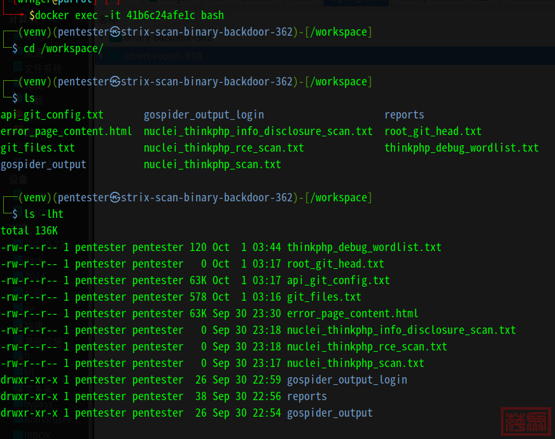Select gospider_output_login in the long listing
The height and width of the screenshot is (439, 555).
[x=347, y=380]
